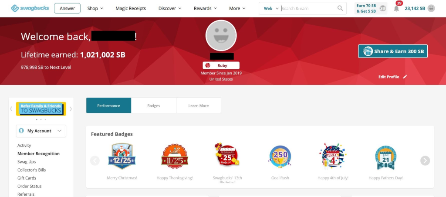Open the Answer page
The width and height of the screenshot is (446, 197).
pos(67,8)
